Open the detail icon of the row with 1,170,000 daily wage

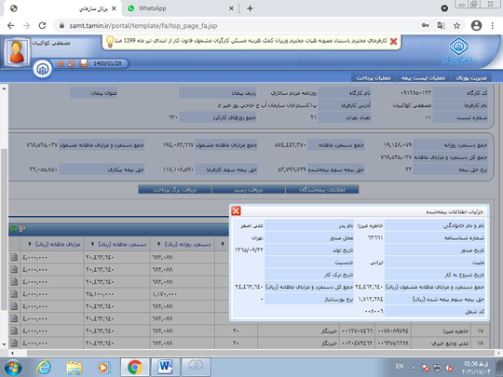(14, 293)
